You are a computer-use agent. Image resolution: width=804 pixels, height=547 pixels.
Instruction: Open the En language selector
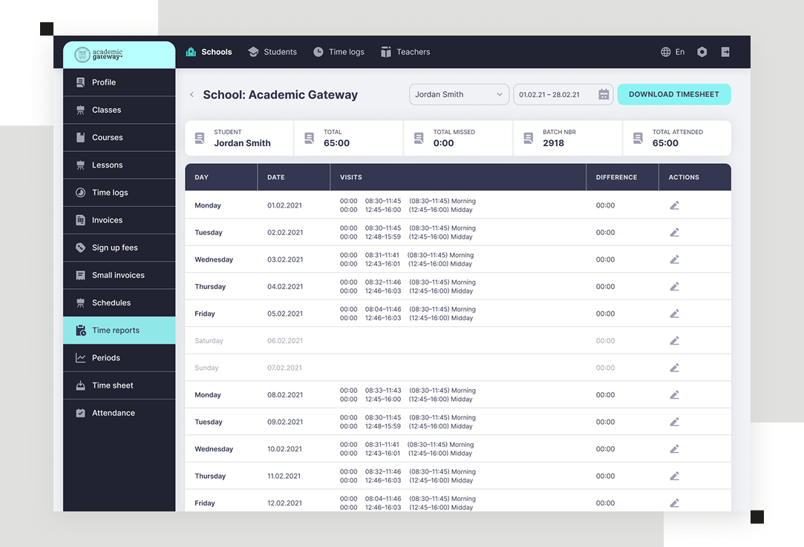coord(679,52)
